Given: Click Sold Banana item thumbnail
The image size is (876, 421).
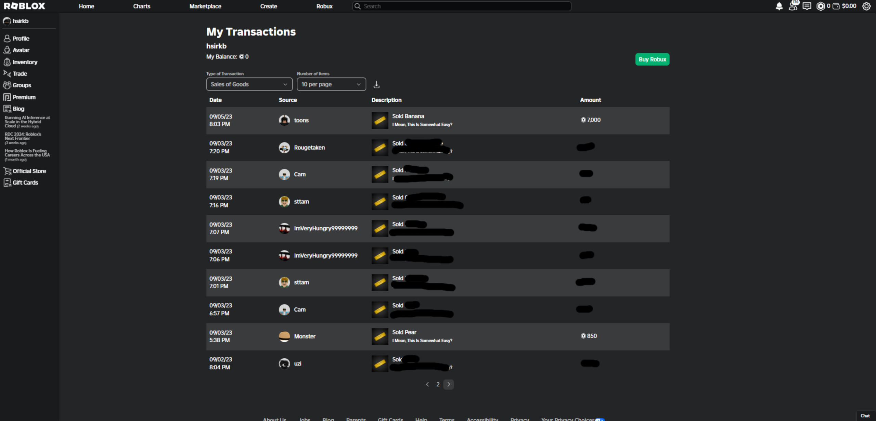Looking at the screenshot, I should (380, 120).
